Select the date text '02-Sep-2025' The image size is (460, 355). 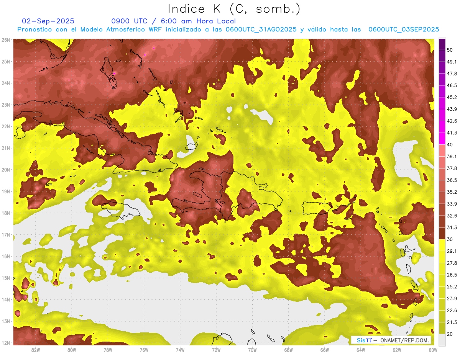pos(48,21)
